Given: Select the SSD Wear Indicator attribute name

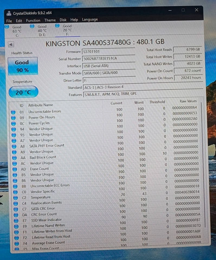Looking at the screenshot, I should coord(46,220).
